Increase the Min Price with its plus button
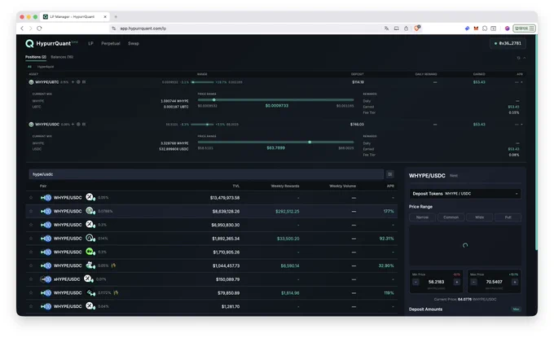 click(456, 282)
